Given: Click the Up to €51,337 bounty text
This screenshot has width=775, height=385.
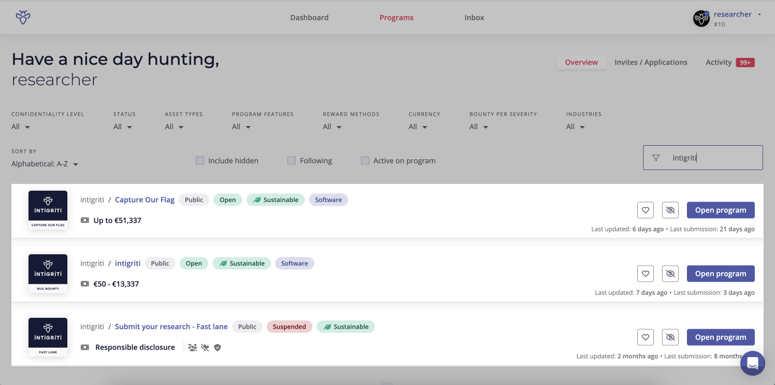Looking at the screenshot, I should [x=117, y=221].
